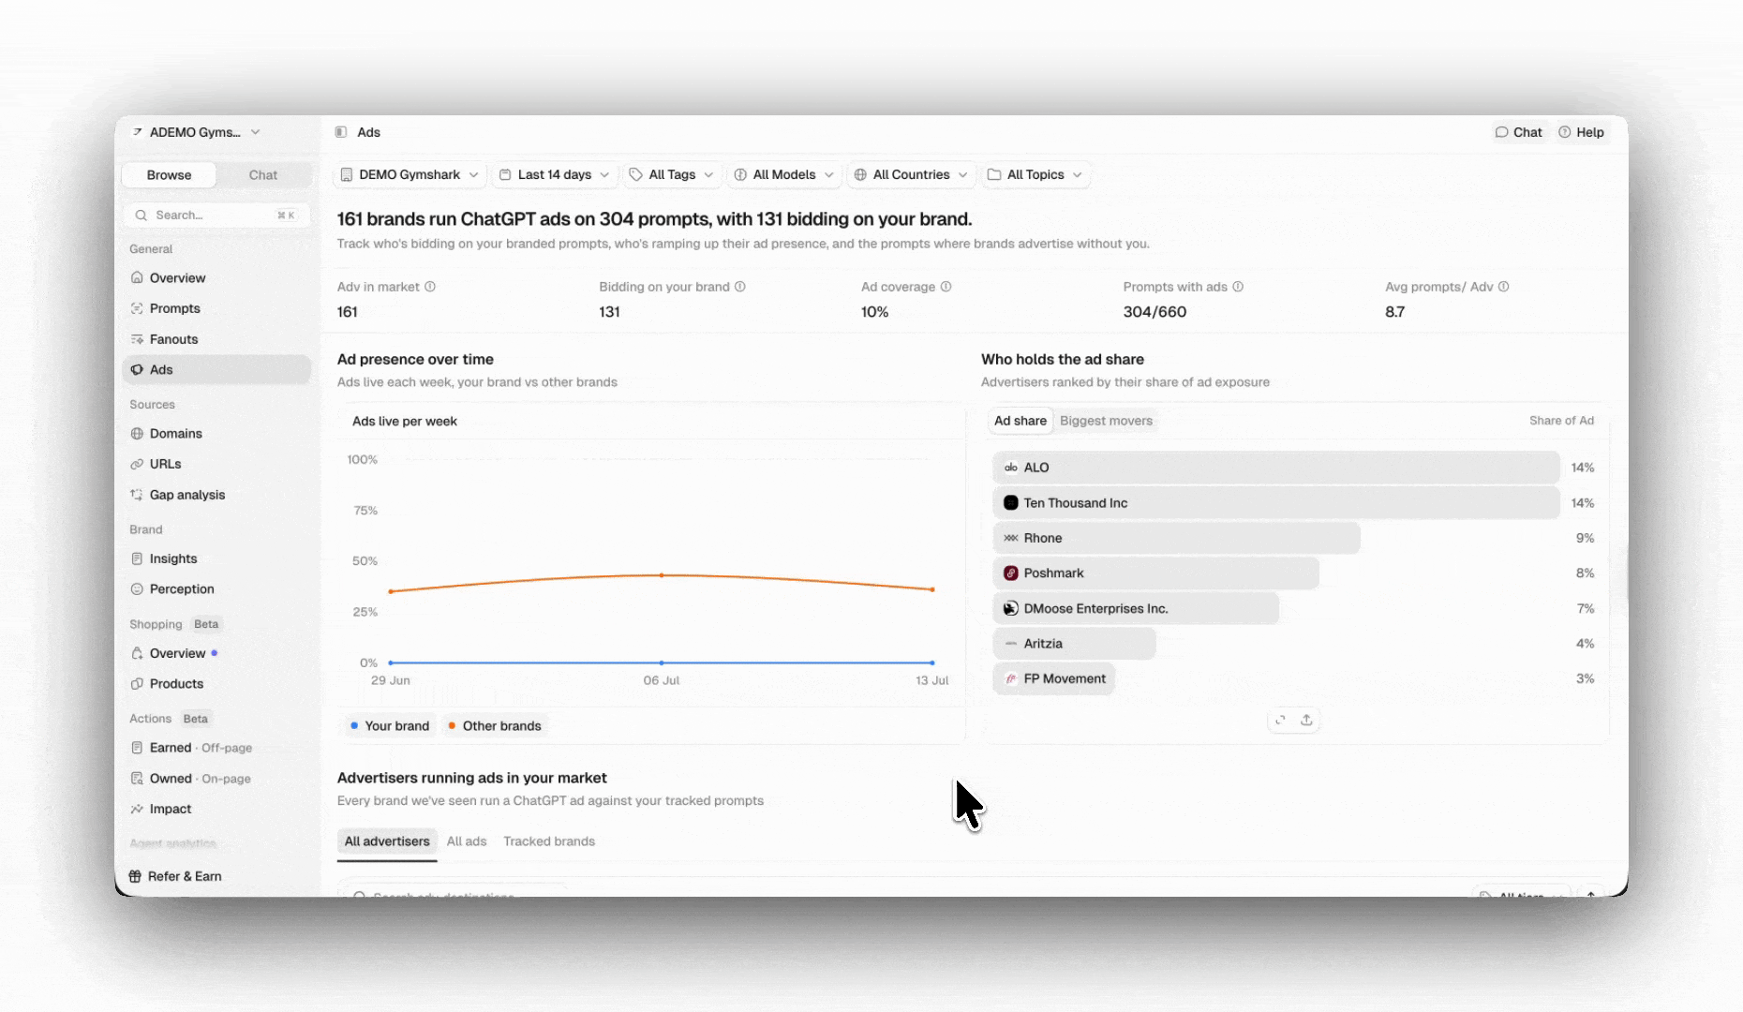Click the Ten Thousand Inc logo icon

click(x=1011, y=503)
